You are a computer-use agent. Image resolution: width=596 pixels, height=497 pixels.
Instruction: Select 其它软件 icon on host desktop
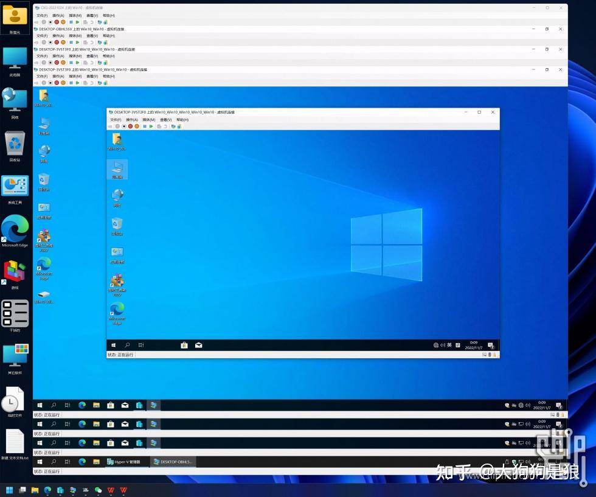coord(15,359)
